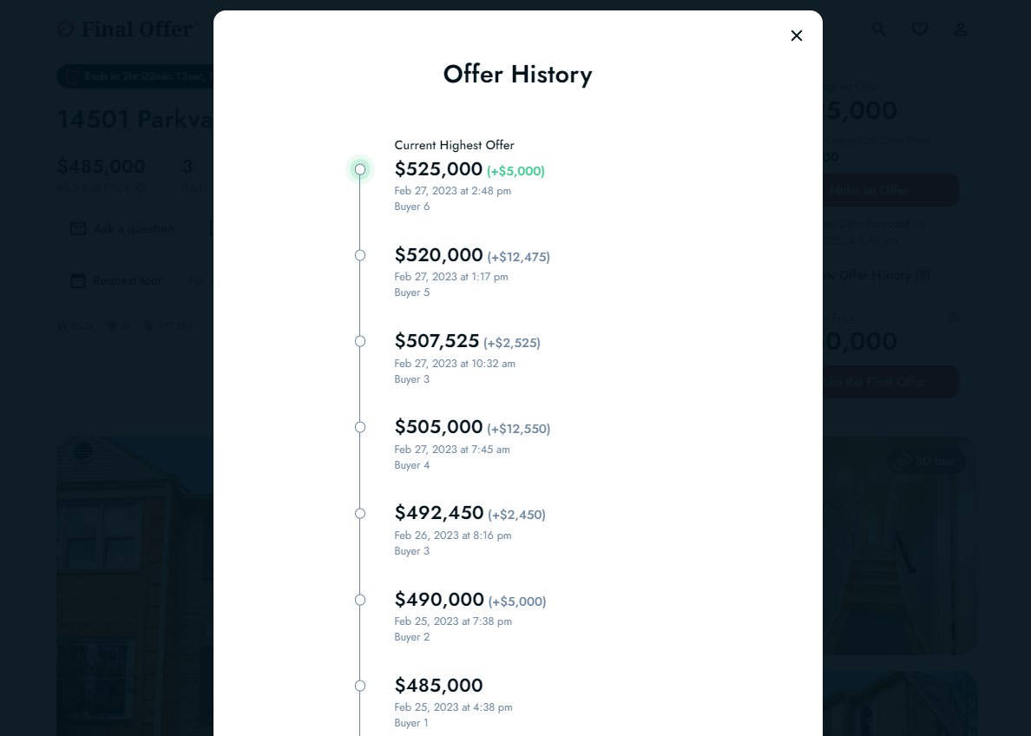Image resolution: width=1031 pixels, height=736 pixels.
Task: Click the calendar icon beside Request tour
Action: 78,281
